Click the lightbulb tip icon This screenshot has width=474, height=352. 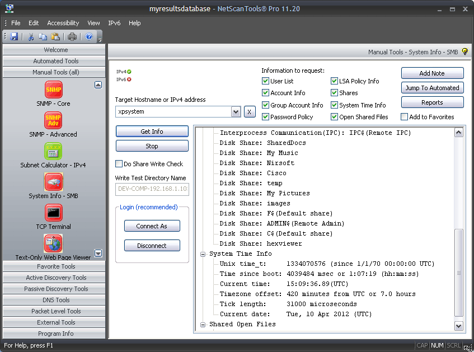(x=465, y=51)
